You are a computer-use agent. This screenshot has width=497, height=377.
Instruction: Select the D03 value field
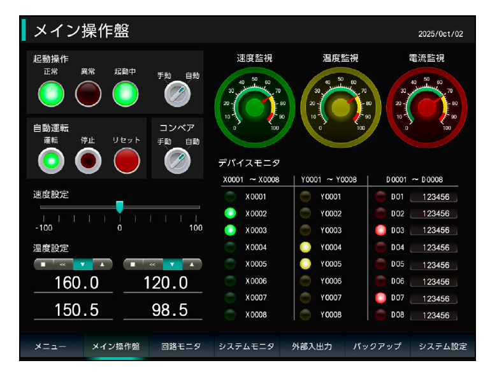point(435,231)
